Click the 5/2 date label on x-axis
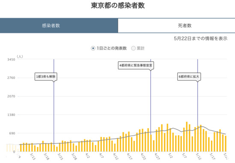 click(170, 155)
